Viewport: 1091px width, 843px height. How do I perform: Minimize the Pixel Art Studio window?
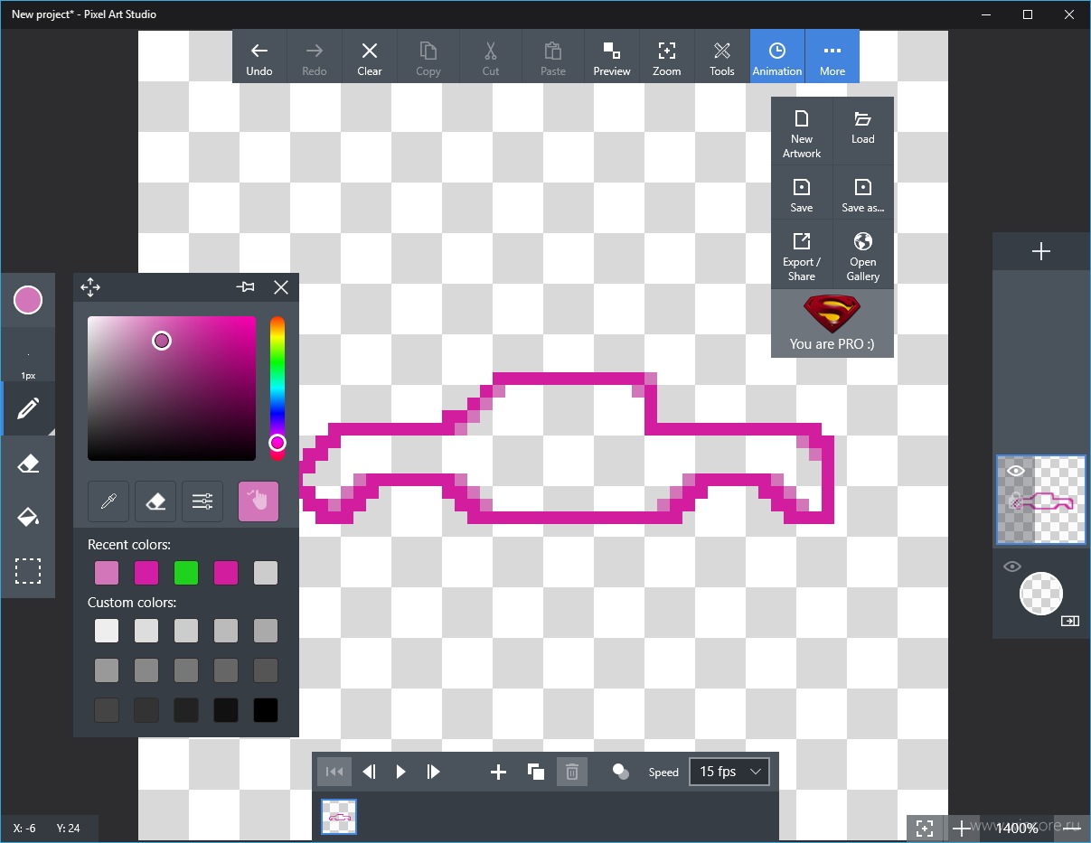[x=986, y=14]
